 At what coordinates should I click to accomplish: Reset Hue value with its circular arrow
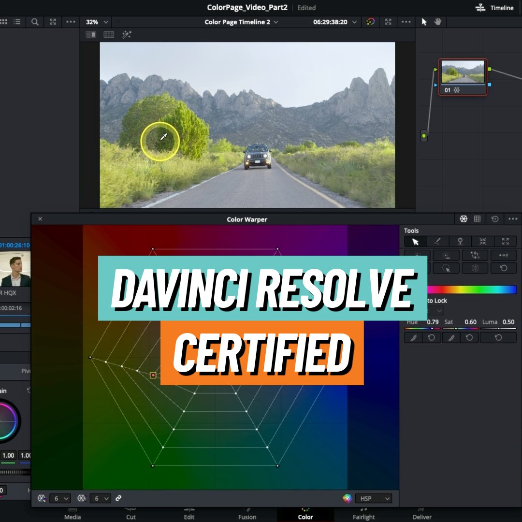tap(432, 337)
